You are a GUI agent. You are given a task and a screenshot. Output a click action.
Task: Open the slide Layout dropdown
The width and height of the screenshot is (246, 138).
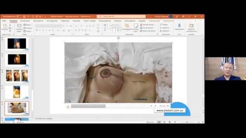click(x=28, y=25)
